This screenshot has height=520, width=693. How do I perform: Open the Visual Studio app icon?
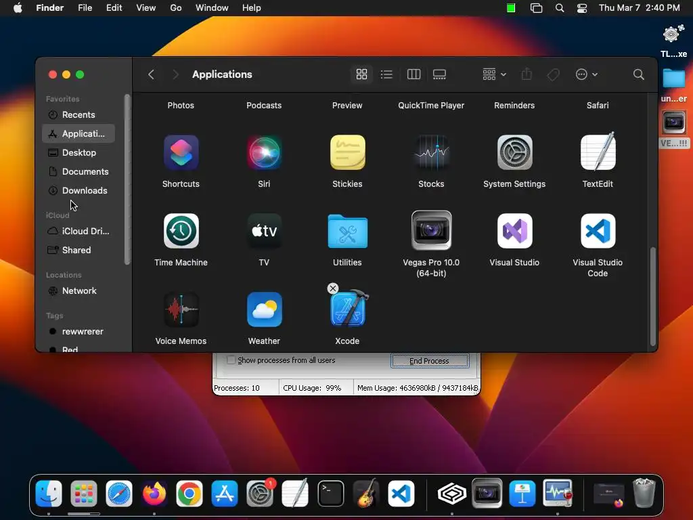[514, 231]
